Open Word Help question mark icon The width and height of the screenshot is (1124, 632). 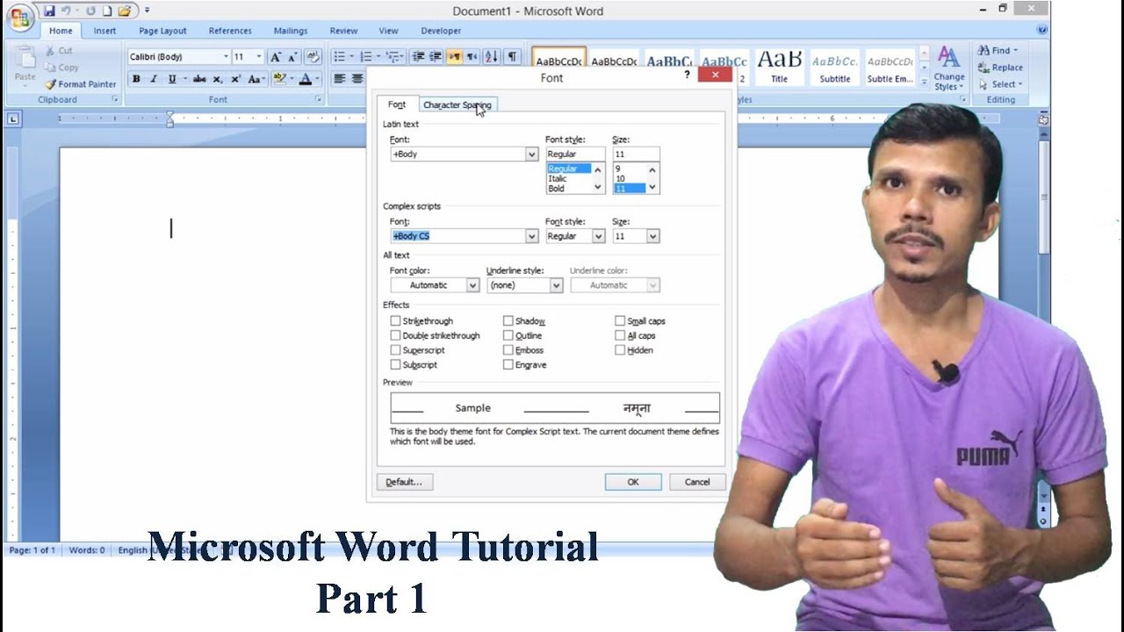tap(1042, 30)
